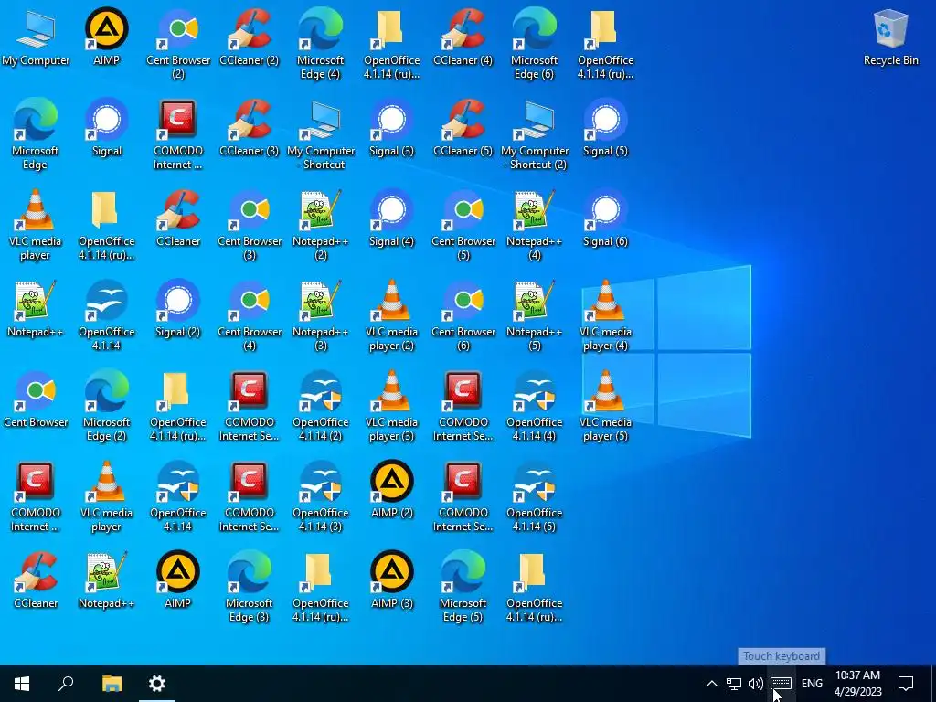Click the OpenOffice 4.1.14 (2) shortcut
This screenshot has height=702, width=936.
321,407
